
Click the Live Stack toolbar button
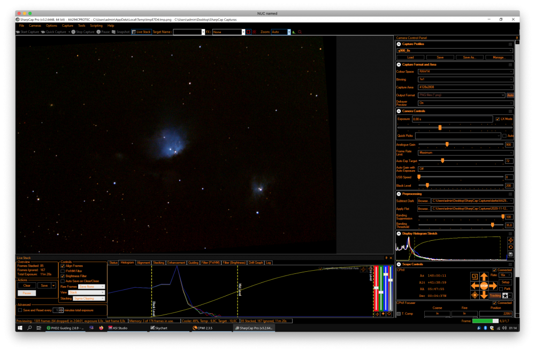pos(141,32)
